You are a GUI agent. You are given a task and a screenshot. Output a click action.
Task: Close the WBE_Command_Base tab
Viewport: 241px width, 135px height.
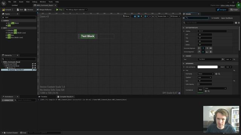(x=55, y=5)
